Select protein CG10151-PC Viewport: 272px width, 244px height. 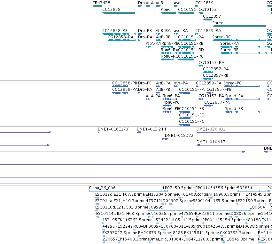185,125
